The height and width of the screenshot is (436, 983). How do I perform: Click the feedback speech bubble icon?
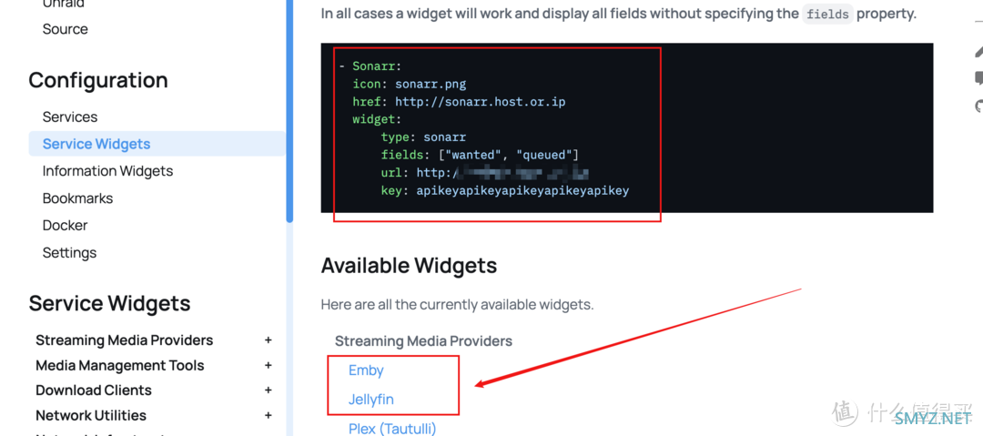point(978,77)
